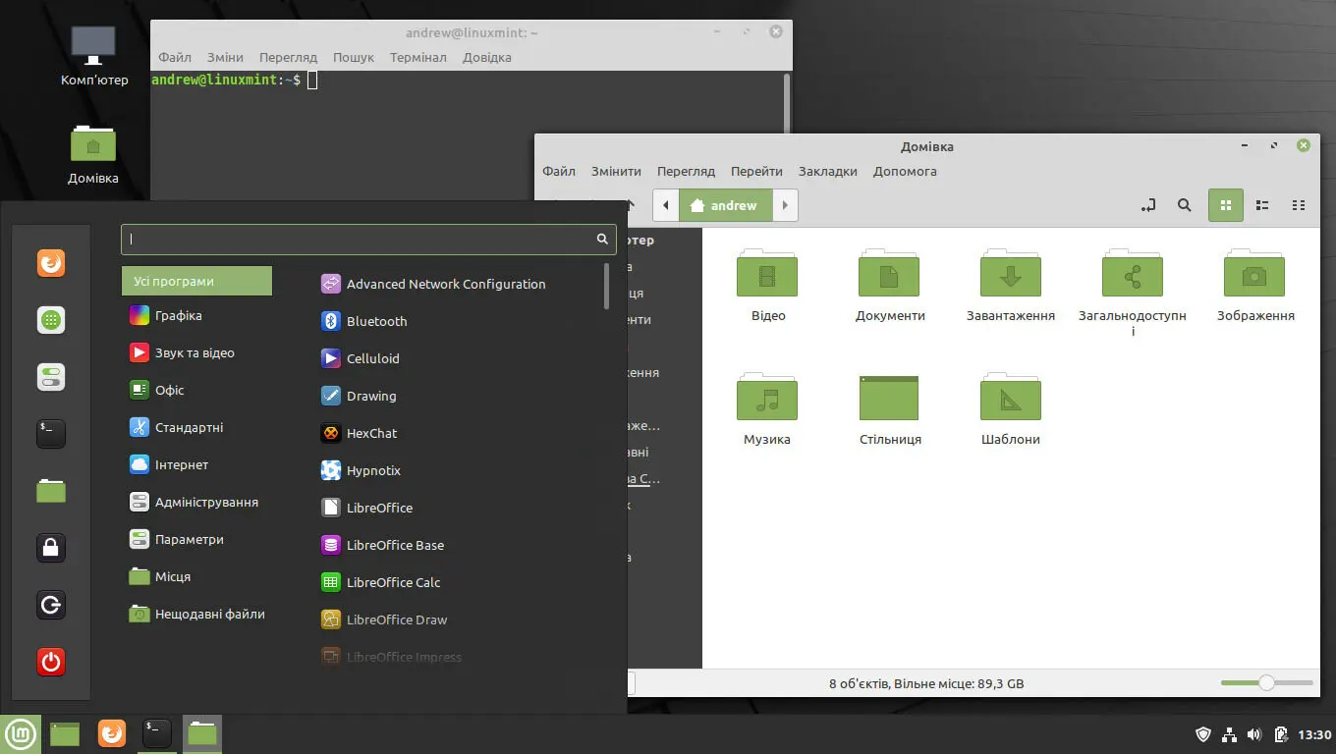This screenshot has height=754, width=1336.
Task: Click the red power-off icon in menu
Action: click(x=51, y=662)
